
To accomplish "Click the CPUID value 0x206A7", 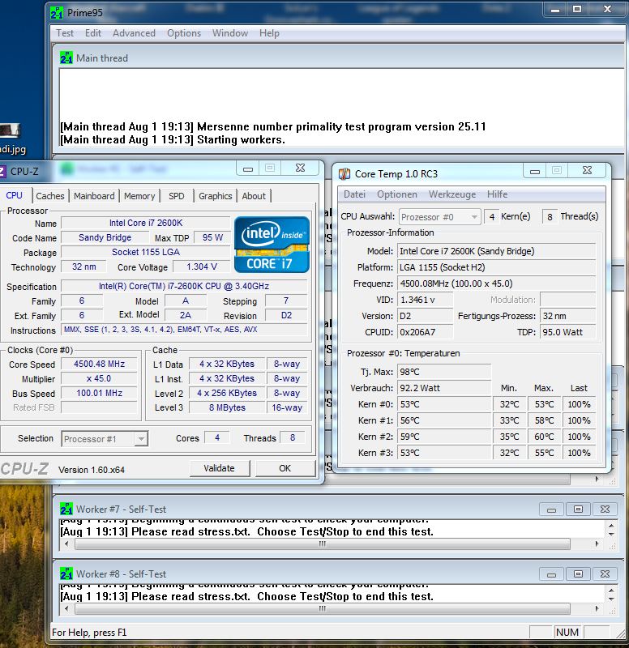I will click(x=425, y=332).
